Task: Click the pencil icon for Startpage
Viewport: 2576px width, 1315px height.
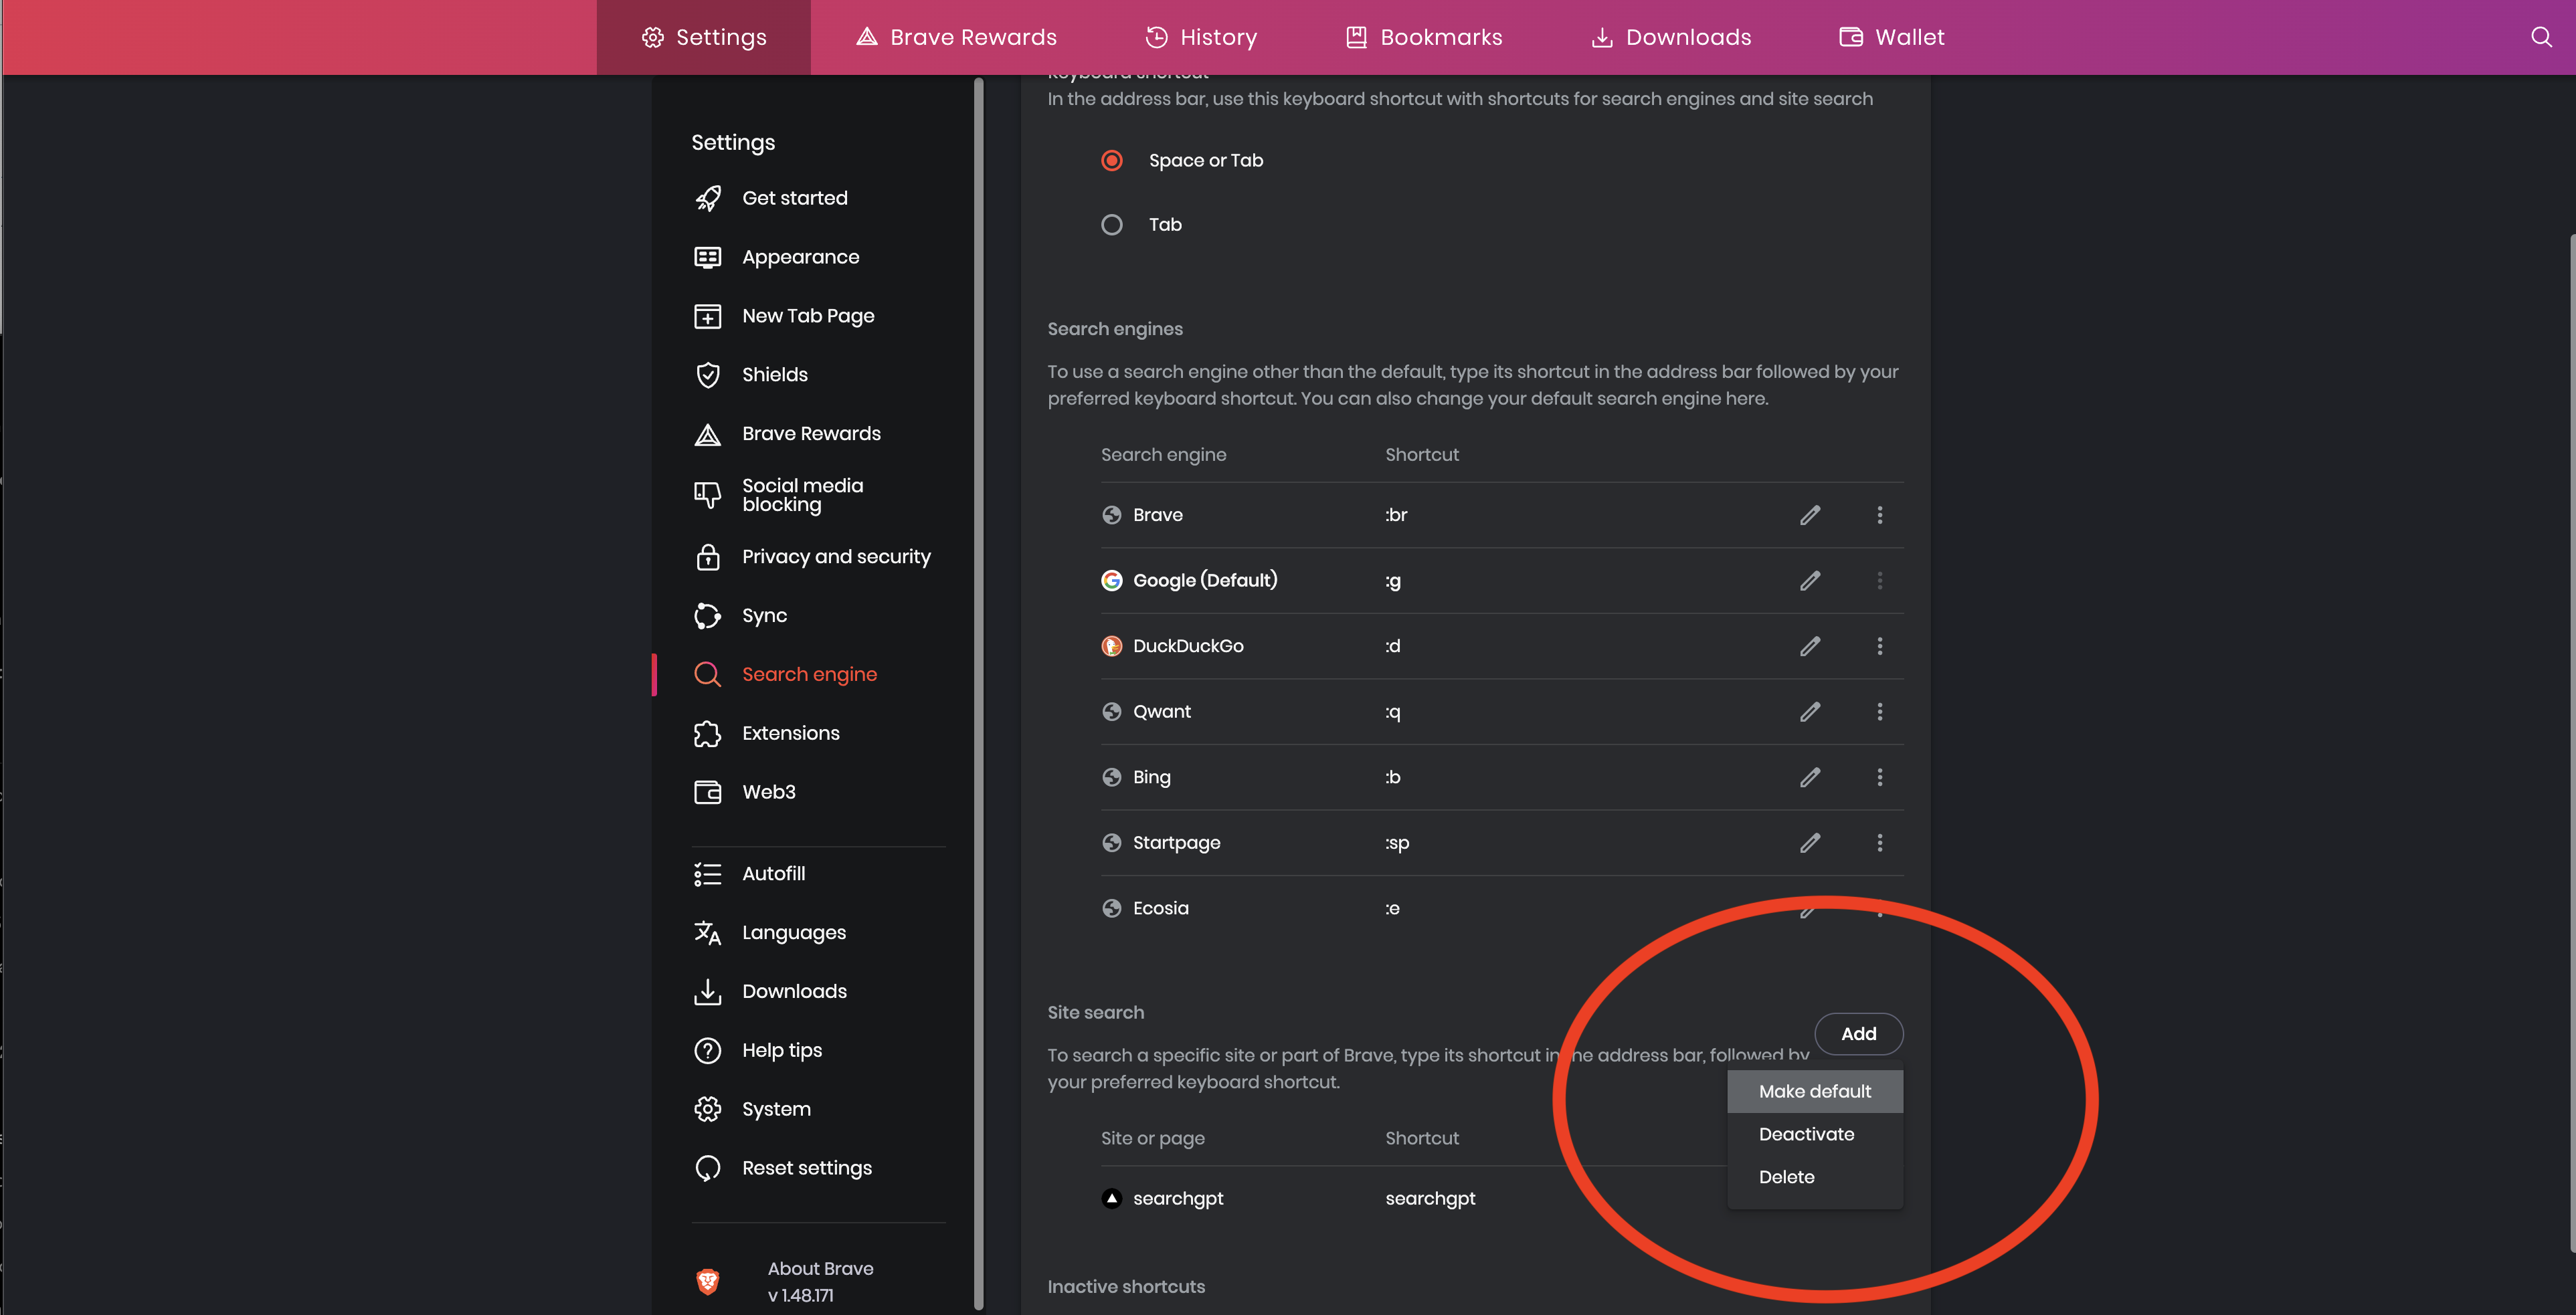Action: (1809, 843)
